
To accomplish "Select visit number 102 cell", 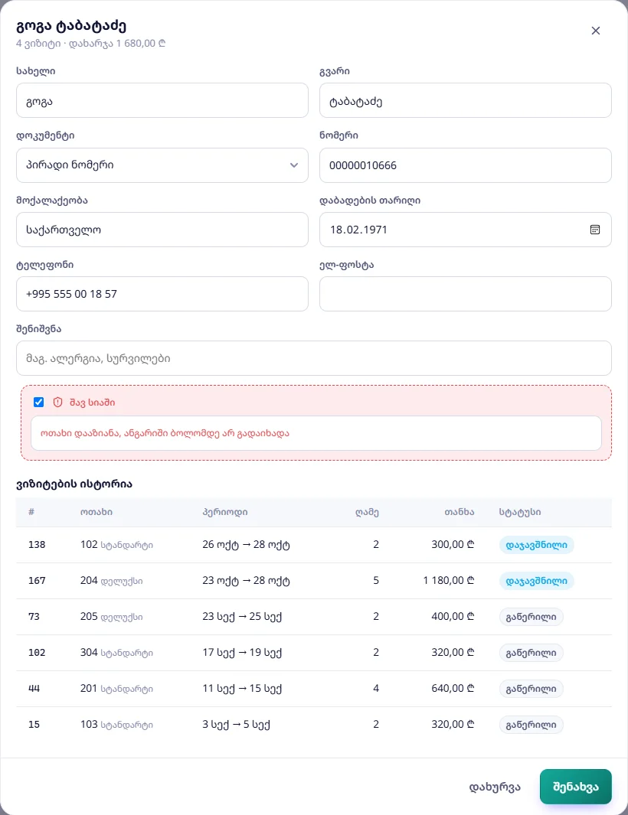I will point(37,652).
